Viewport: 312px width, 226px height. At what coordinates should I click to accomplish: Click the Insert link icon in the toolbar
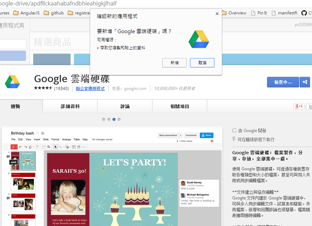click(x=83, y=147)
